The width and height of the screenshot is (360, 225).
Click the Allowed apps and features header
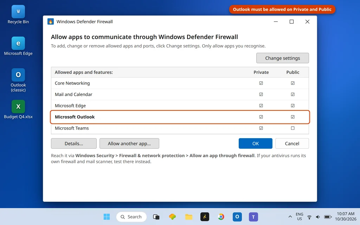coord(84,72)
